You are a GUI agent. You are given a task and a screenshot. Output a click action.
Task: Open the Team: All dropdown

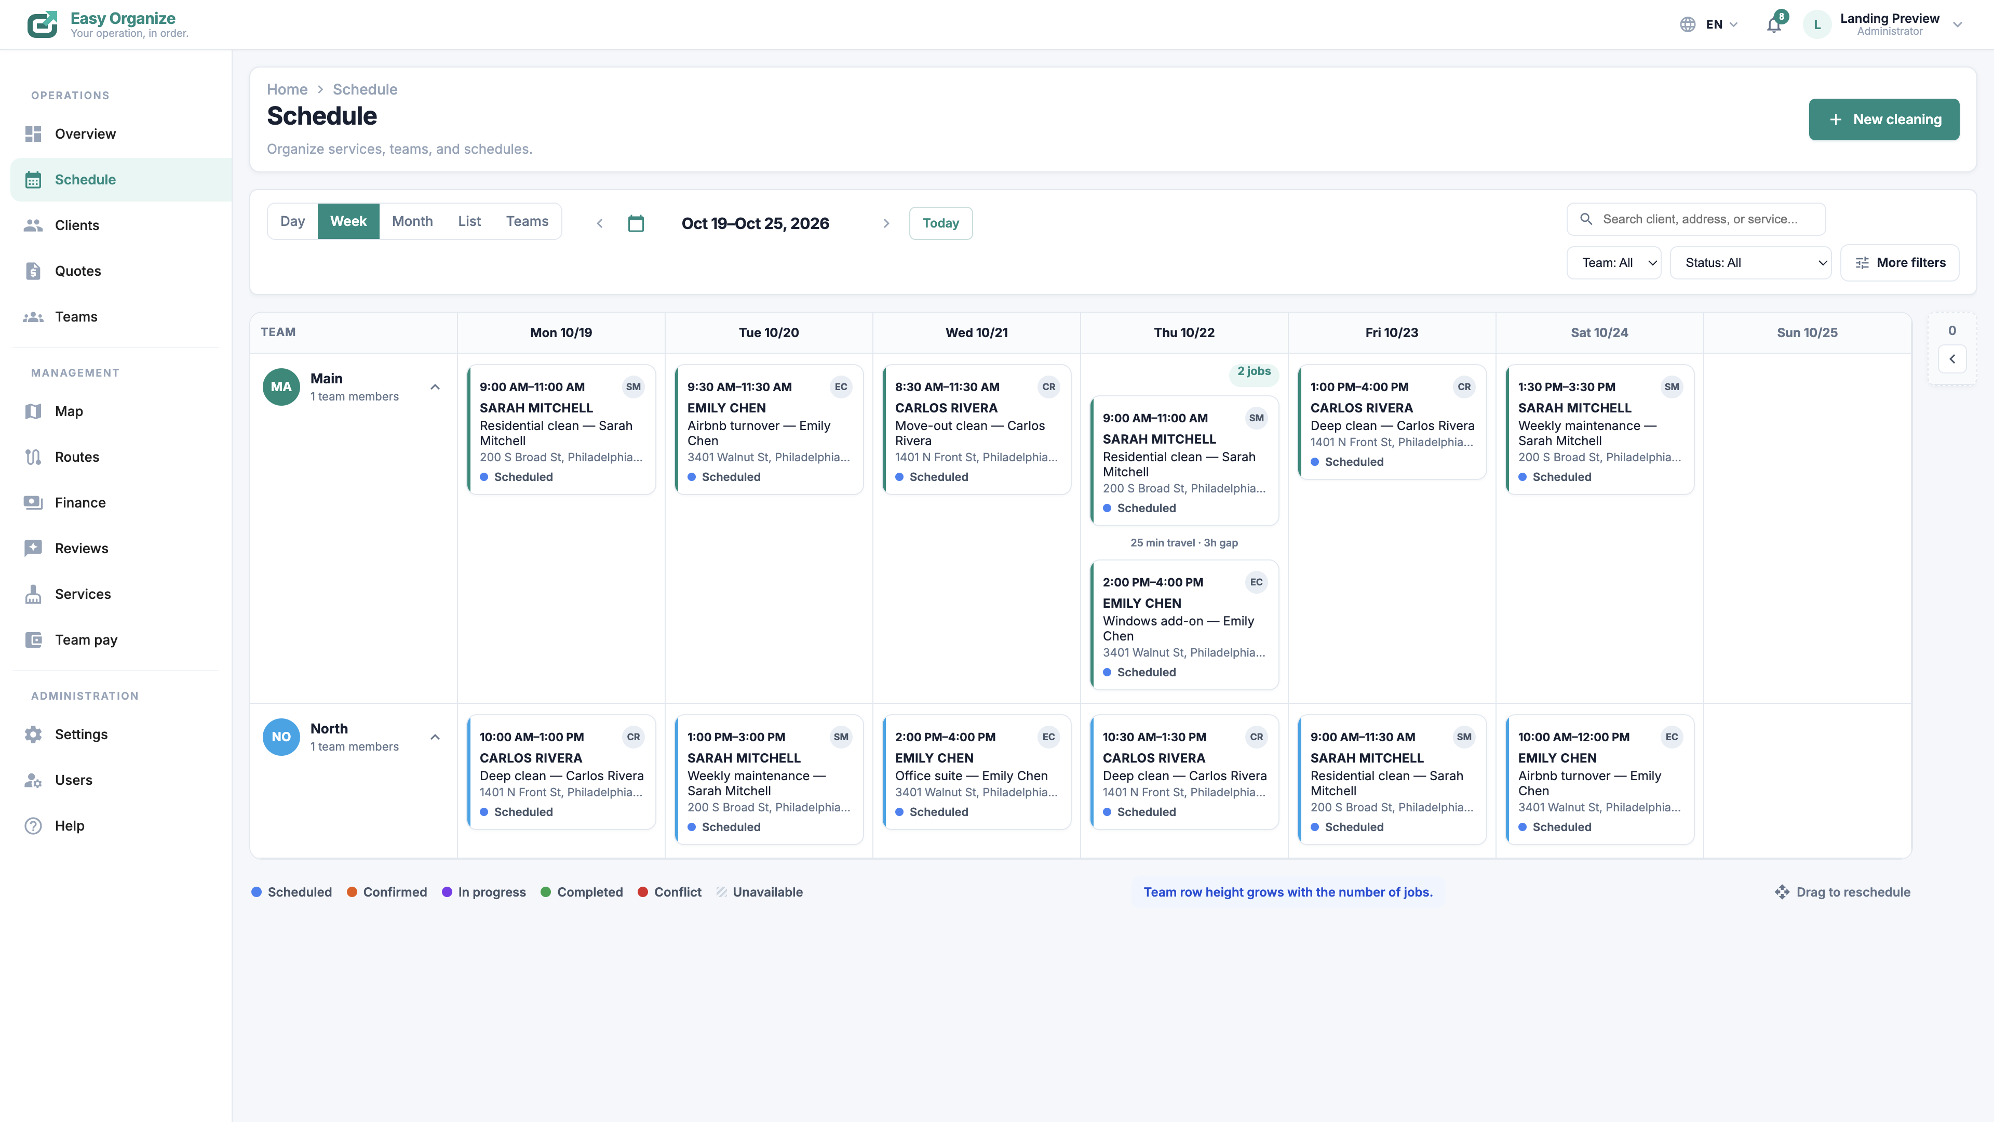[1614, 262]
